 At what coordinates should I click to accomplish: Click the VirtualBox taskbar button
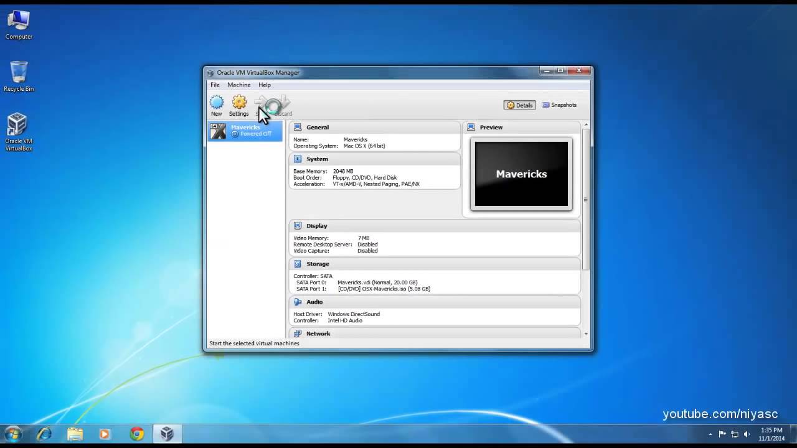click(x=167, y=434)
